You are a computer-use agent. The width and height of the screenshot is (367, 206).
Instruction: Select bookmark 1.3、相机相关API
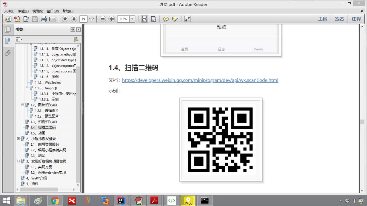click(44, 122)
